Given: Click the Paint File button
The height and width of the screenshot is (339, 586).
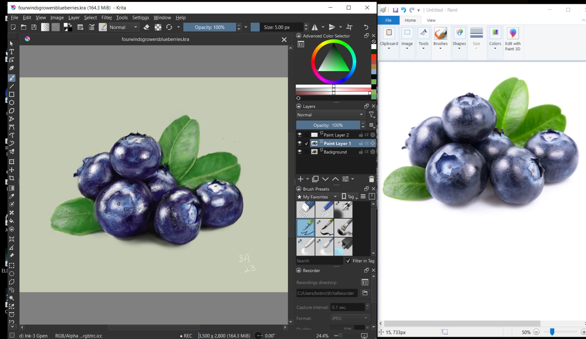Looking at the screenshot, I should [x=388, y=20].
